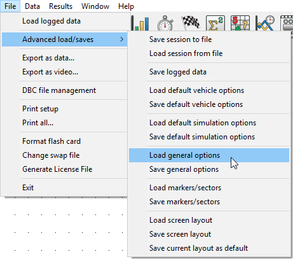Viewport: 293px width, 259px height.
Task: Click the bar chart toolbar icon
Action: click(x=140, y=24)
